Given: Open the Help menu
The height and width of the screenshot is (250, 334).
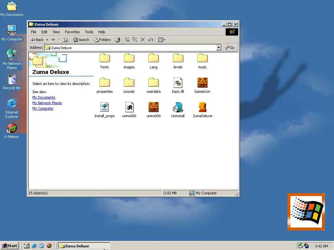Looking at the screenshot, I should coord(102,32).
